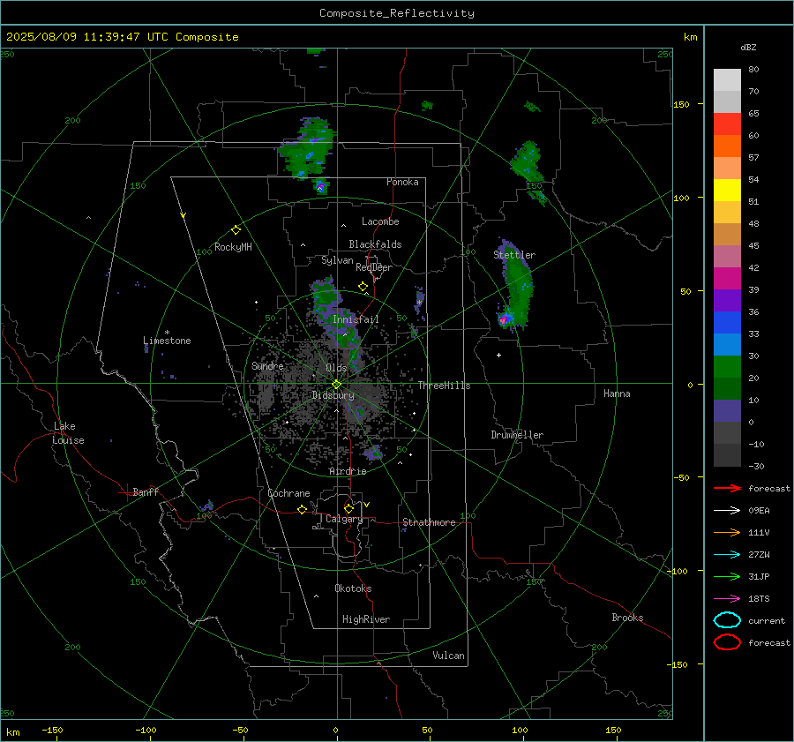The height and width of the screenshot is (742, 794).
Task: Click the yellow diamond marker below Cochrane
Action: pyautogui.click(x=302, y=509)
